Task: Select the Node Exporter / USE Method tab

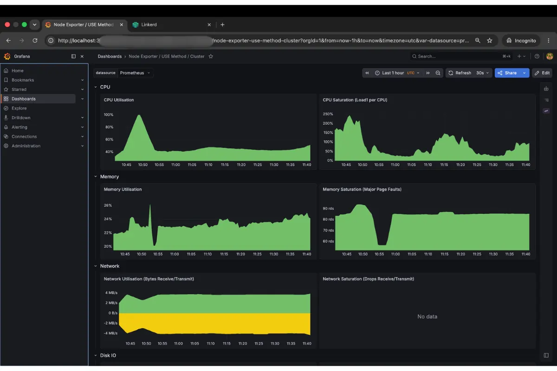Action: (84, 25)
